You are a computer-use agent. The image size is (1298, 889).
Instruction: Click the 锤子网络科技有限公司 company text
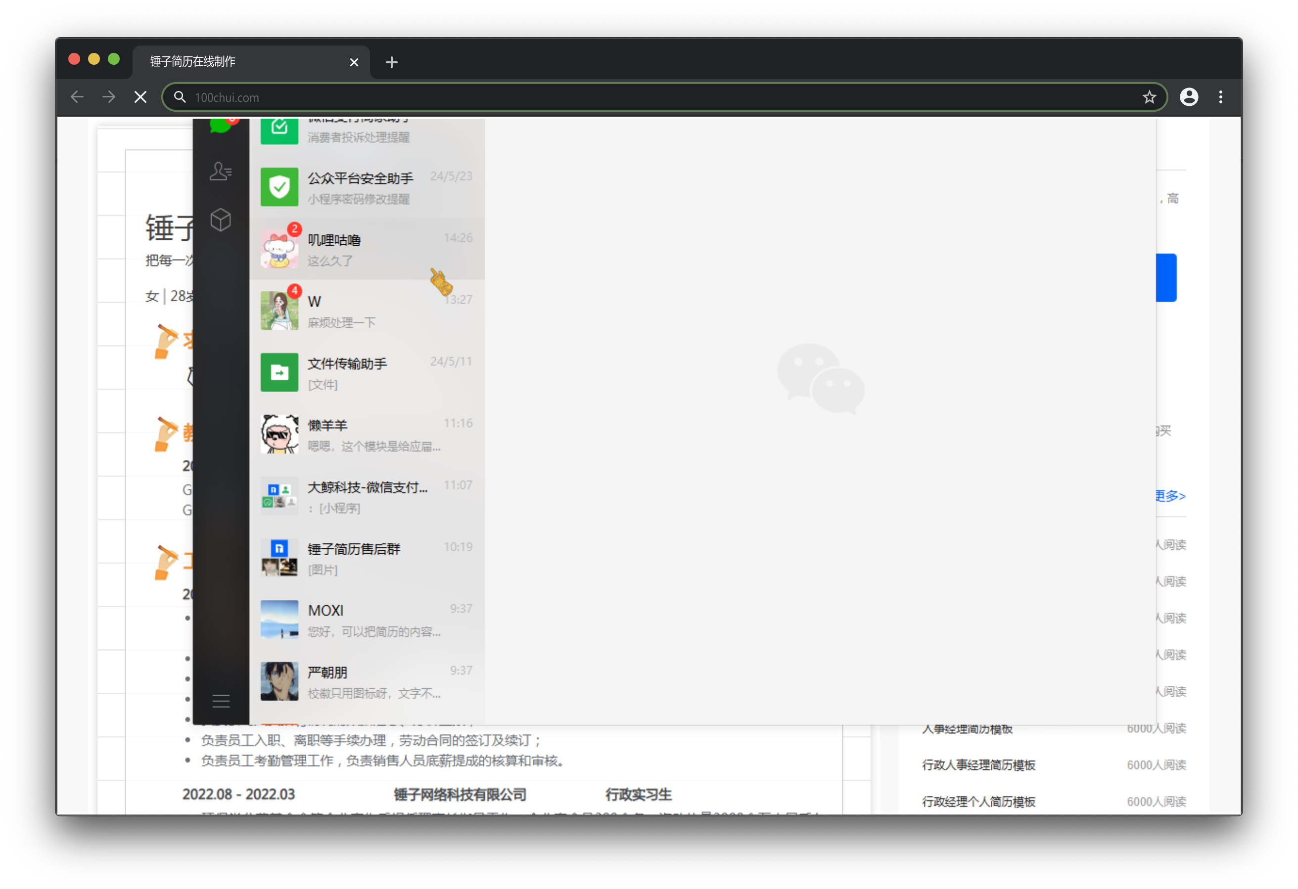tap(460, 795)
